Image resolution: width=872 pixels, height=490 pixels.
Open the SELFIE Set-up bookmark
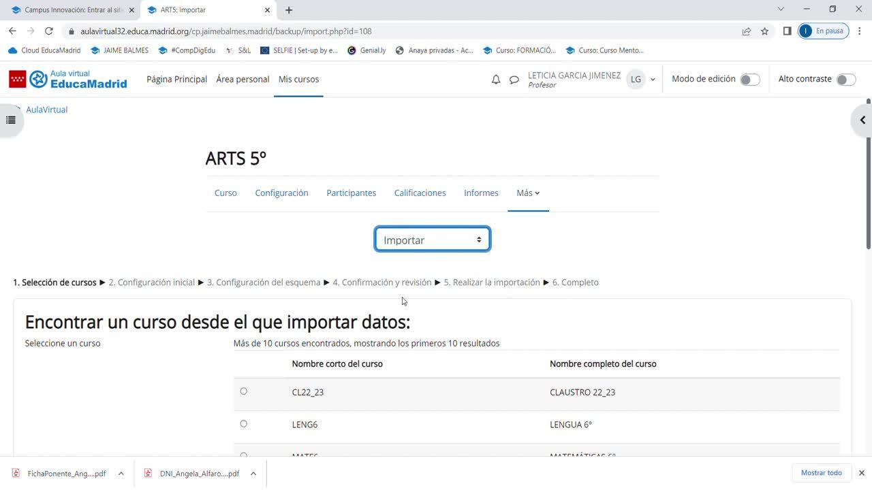click(x=299, y=50)
